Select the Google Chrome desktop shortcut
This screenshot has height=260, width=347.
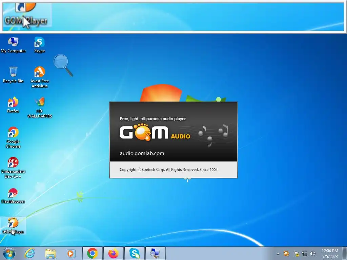(13, 137)
